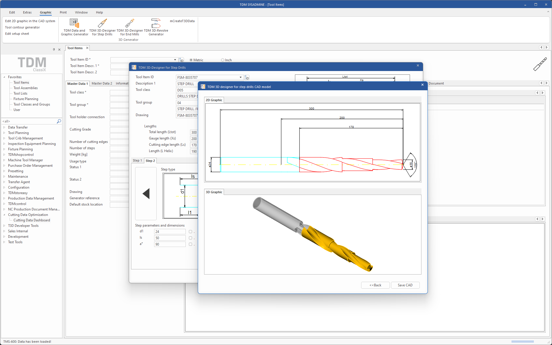
Task: Open the Help menu
Action: 99,12
